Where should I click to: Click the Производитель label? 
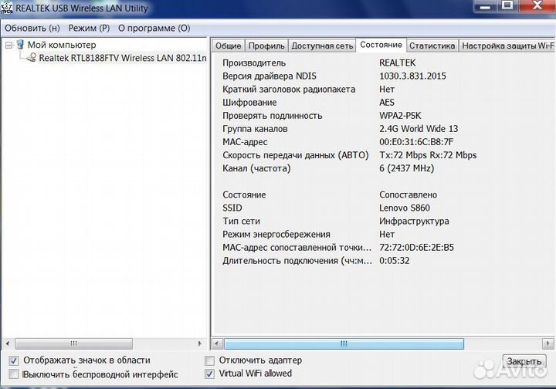[254, 63]
